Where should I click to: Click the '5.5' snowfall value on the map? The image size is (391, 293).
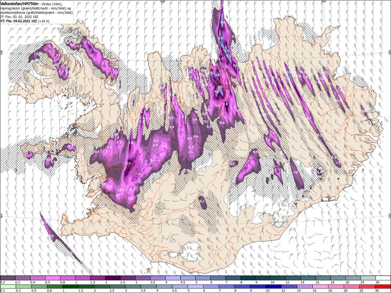[219, 87]
